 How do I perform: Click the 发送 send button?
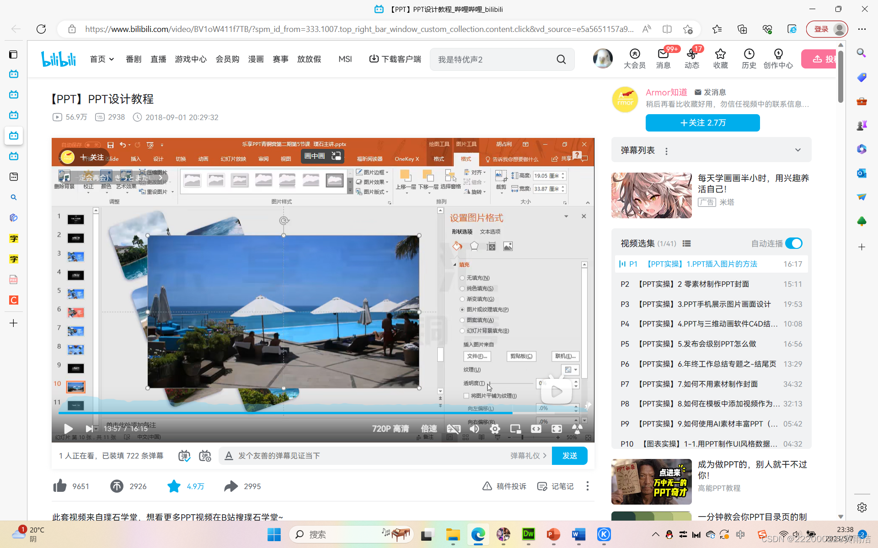point(569,456)
